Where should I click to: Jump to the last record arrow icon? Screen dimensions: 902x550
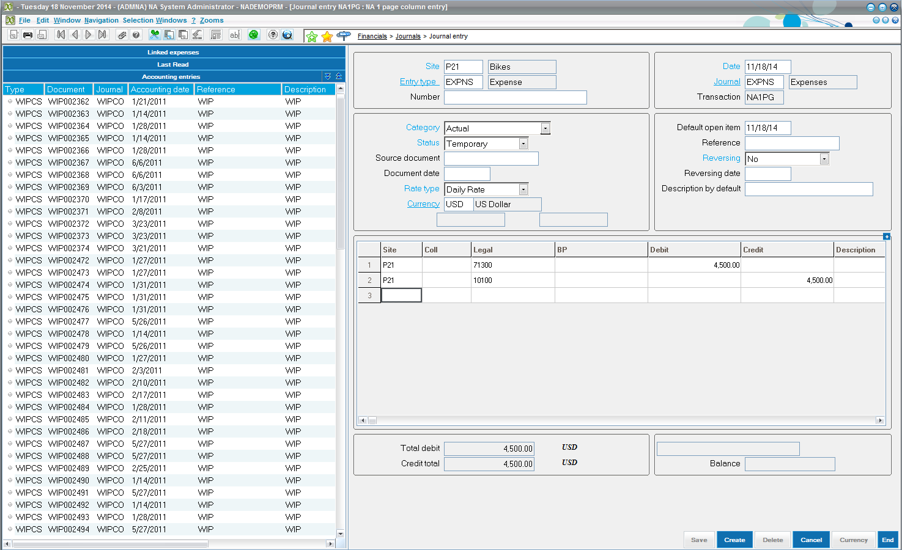[x=103, y=35]
